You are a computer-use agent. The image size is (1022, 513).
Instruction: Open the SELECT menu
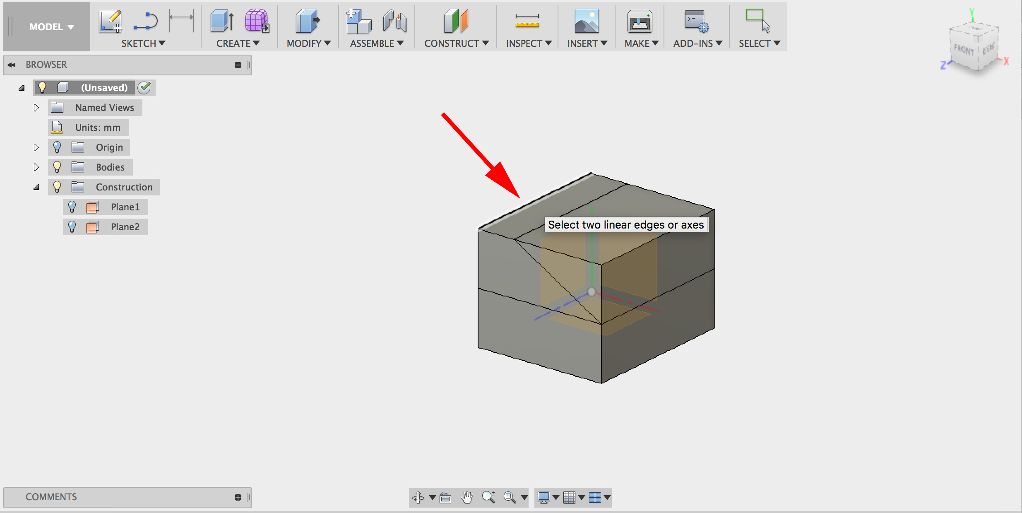coord(759,43)
